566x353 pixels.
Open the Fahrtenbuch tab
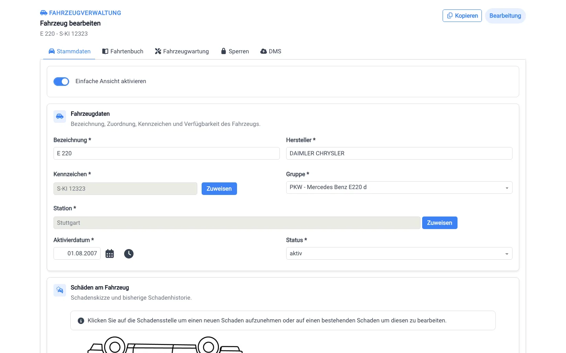coord(123,51)
